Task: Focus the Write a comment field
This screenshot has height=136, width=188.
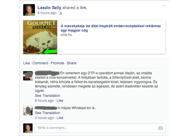Action: (x=100, y=128)
